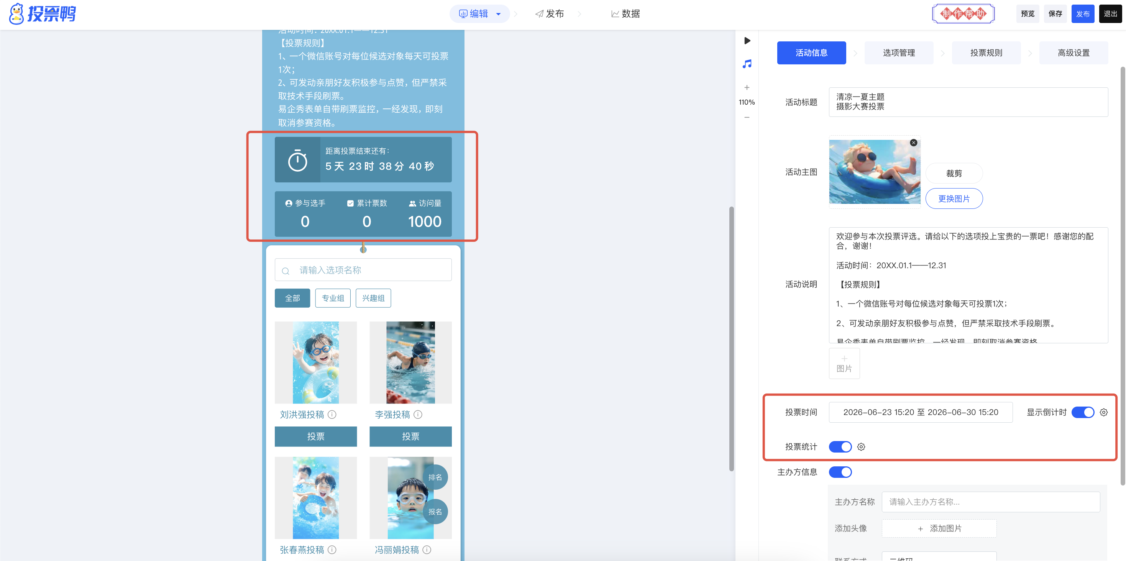Zoom out with the minus icon
The image size is (1126, 561).
[x=747, y=117]
